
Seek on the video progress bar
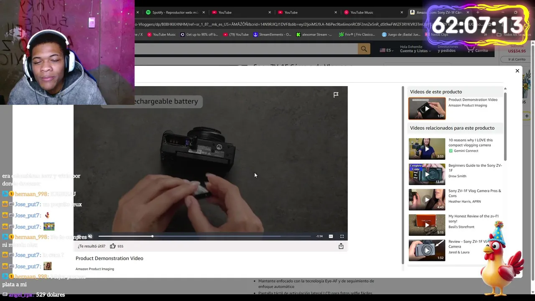tap(205, 236)
